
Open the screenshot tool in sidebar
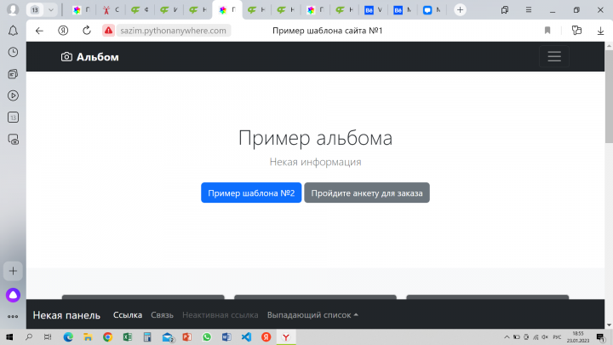13,139
